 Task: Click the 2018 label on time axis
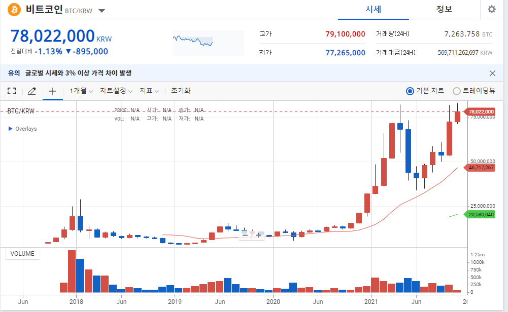tap(76, 302)
